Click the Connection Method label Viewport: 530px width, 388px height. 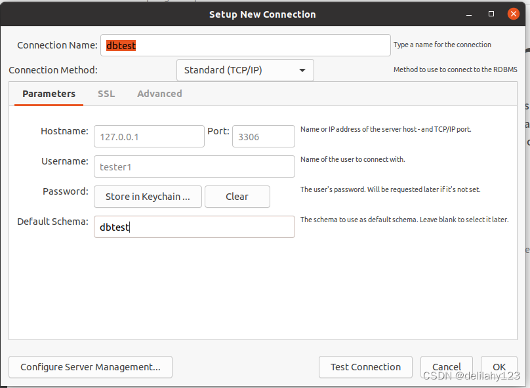[x=52, y=70]
